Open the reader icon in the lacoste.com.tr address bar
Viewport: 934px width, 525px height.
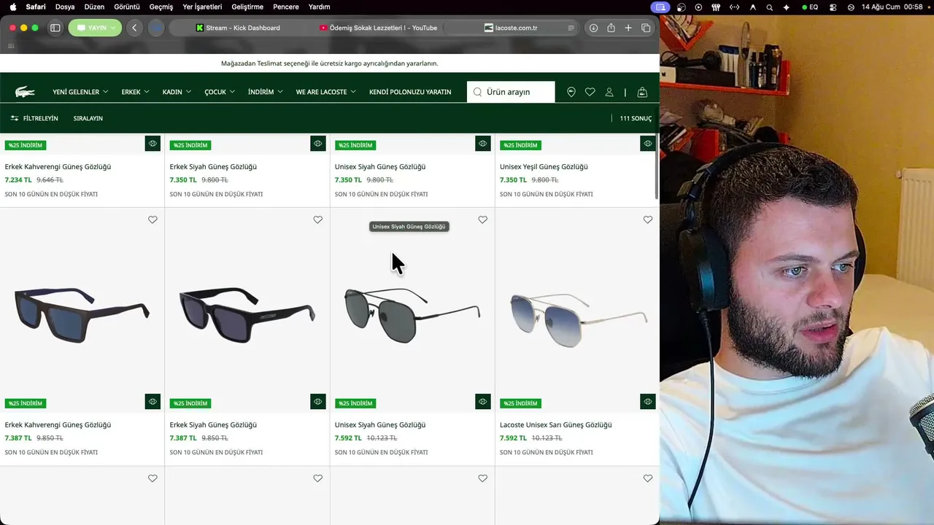pyautogui.click(x=571, y=28)
